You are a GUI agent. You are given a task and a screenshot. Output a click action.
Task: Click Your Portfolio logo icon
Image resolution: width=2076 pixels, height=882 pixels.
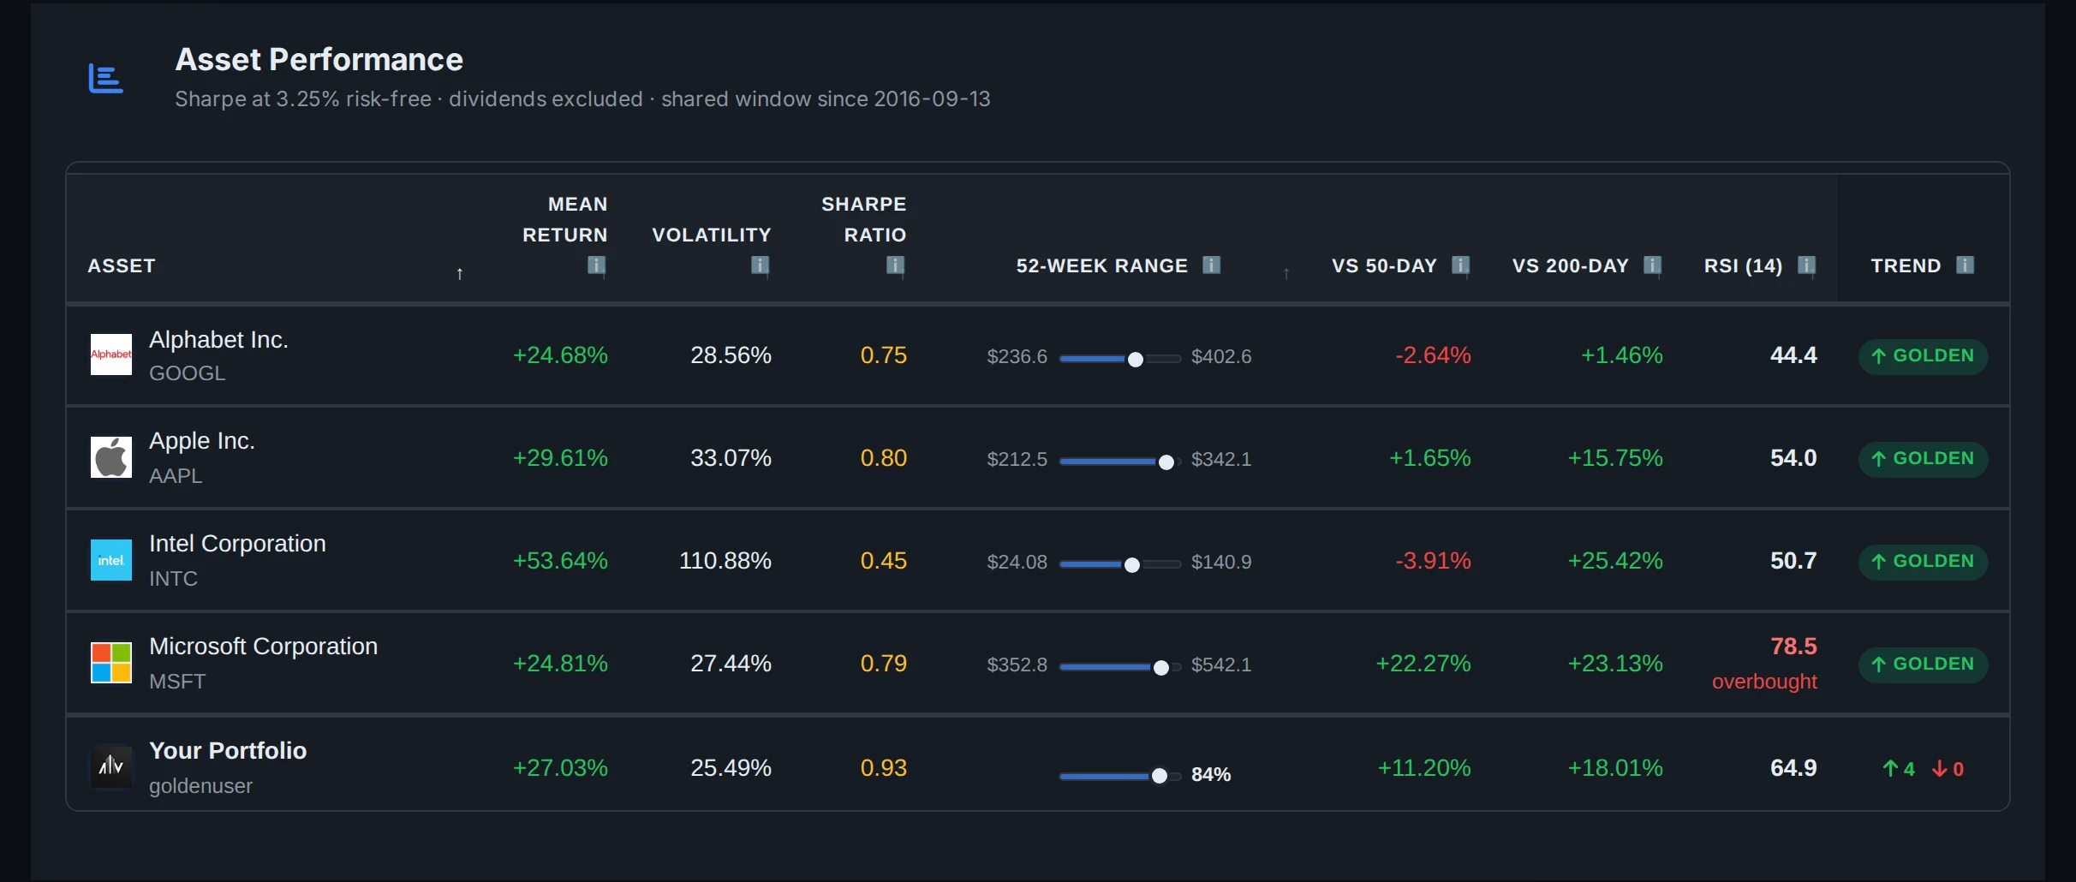pos(111,766)
